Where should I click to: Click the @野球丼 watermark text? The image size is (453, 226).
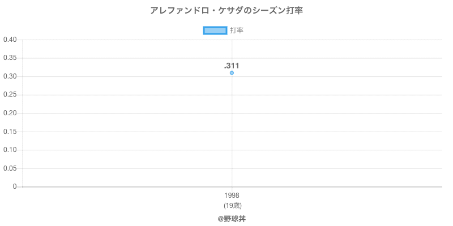point(232,218)
